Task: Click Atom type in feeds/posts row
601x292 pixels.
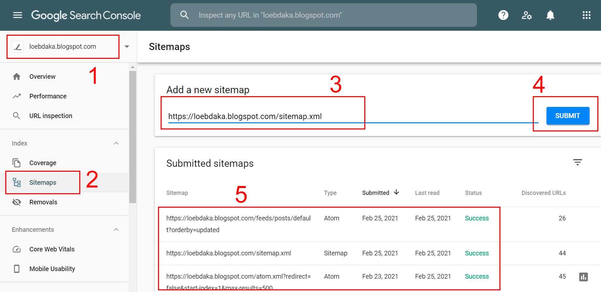Action: [331, 218]
